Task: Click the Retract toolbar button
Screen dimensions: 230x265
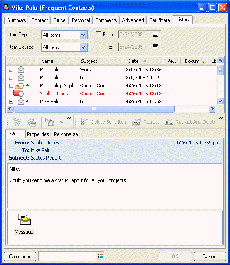Action: pyautogui.click(x=146, y=122)
